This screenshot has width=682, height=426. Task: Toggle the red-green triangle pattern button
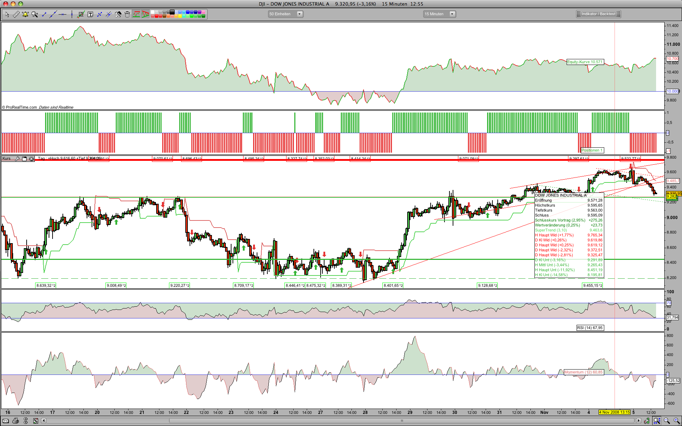146,14
